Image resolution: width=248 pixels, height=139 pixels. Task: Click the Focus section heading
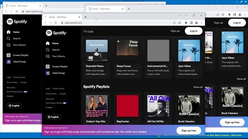click(88, 31)
